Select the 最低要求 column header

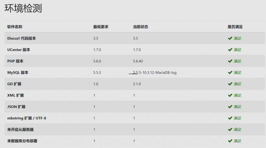pyautogui.click(x=101, y=27)
